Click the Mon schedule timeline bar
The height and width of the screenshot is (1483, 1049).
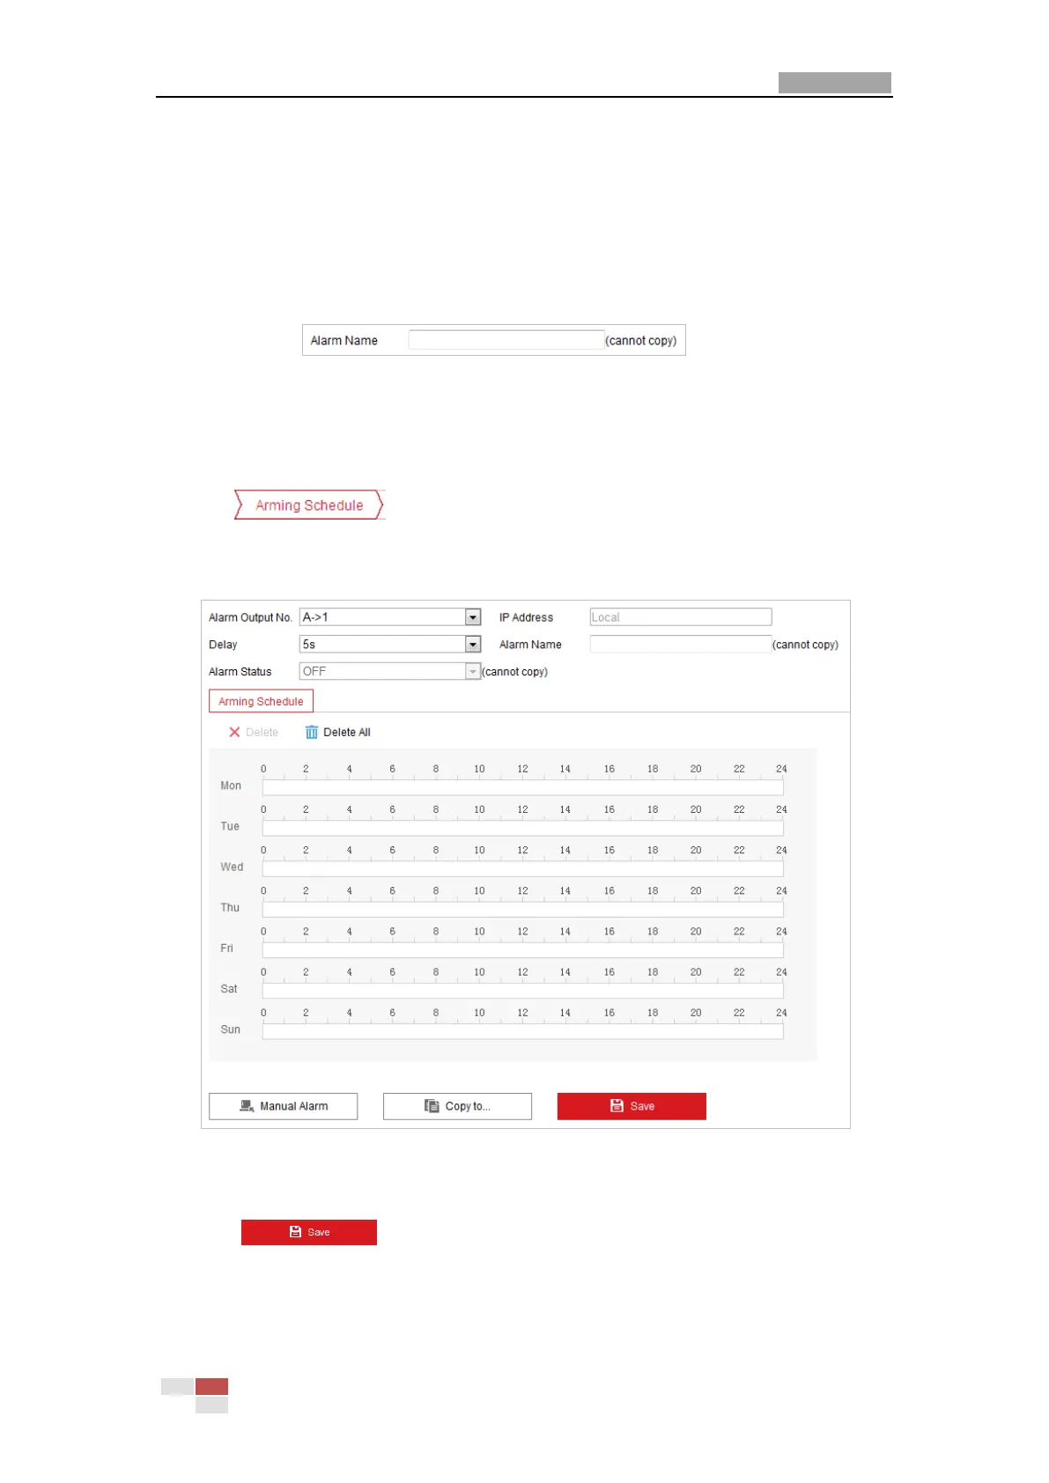tap(522, 787)
